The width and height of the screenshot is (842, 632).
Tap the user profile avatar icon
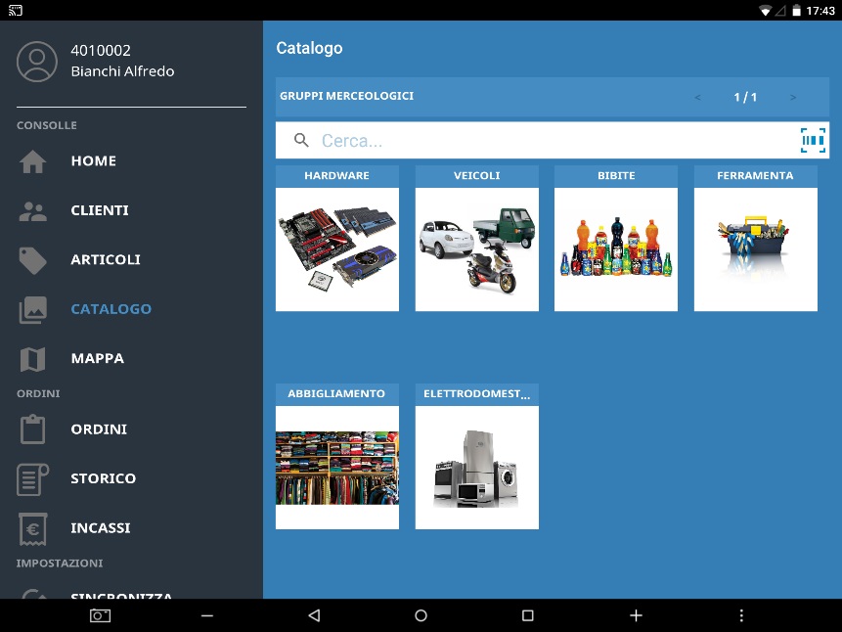pyautogui.click(x=37, y=62)
